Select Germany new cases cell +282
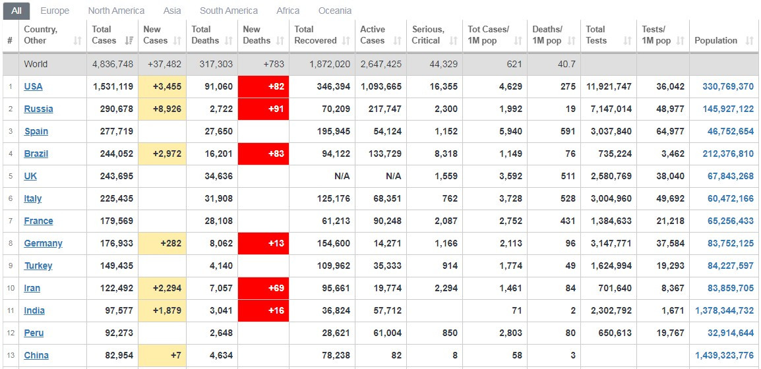This screenshot has height=369, width=761. (x=163, y=243)
